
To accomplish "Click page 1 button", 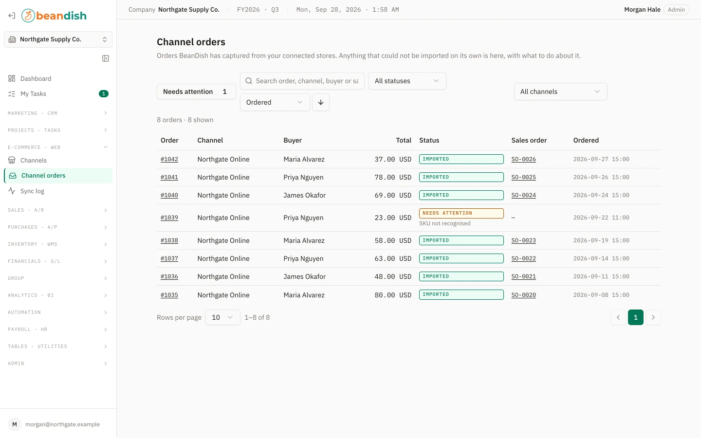I will pos(636,317).
